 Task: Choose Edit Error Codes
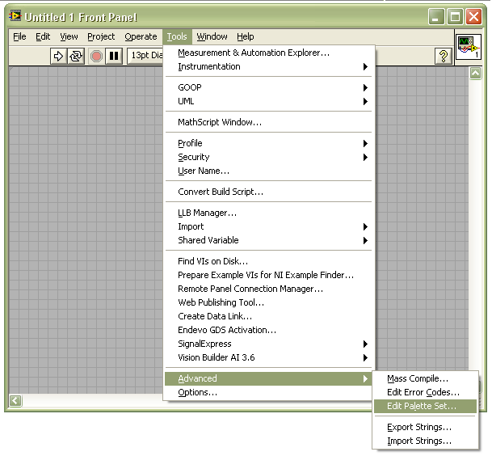(x=425, y=393)
